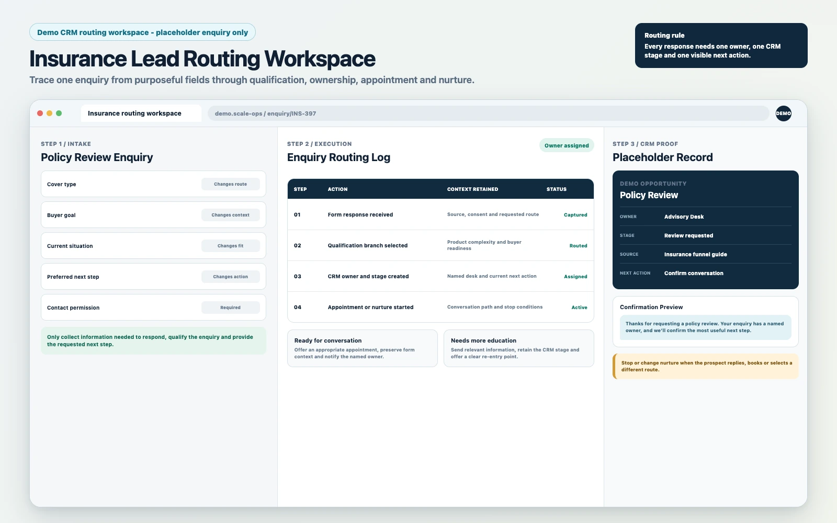Click Named desk and current next action
The image size is (837, 523).
(492, 276)
